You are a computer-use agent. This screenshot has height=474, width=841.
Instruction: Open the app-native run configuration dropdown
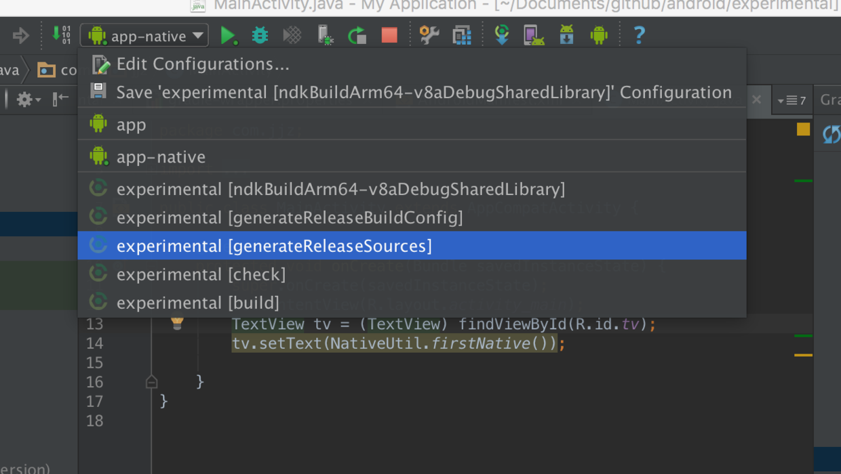144,35
